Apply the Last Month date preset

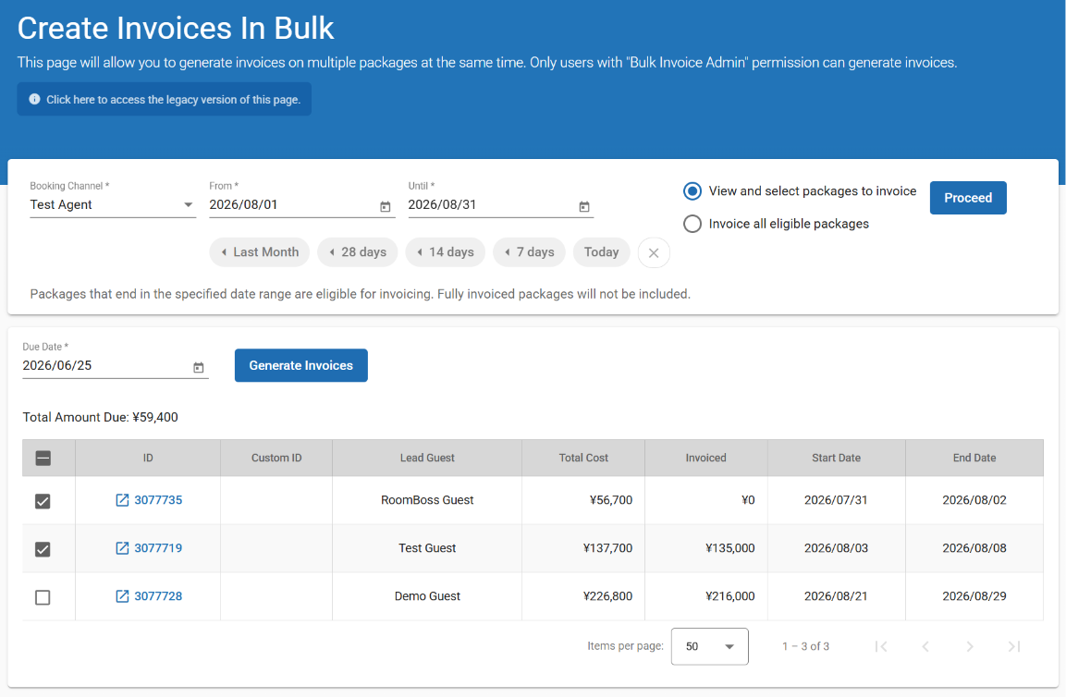tap(260, 252)
